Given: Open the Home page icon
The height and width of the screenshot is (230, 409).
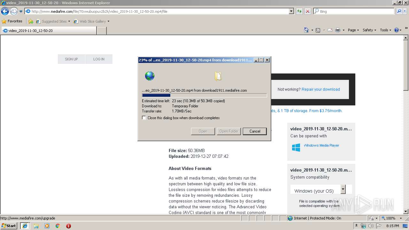Looking at the screenshot, I should 306,30.
